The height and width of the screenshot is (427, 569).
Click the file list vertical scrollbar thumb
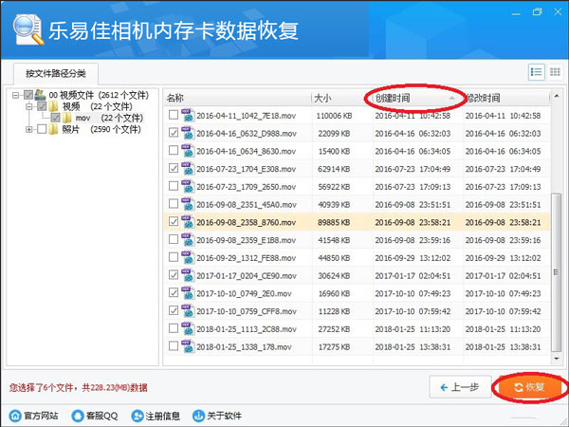click(556, 272)
